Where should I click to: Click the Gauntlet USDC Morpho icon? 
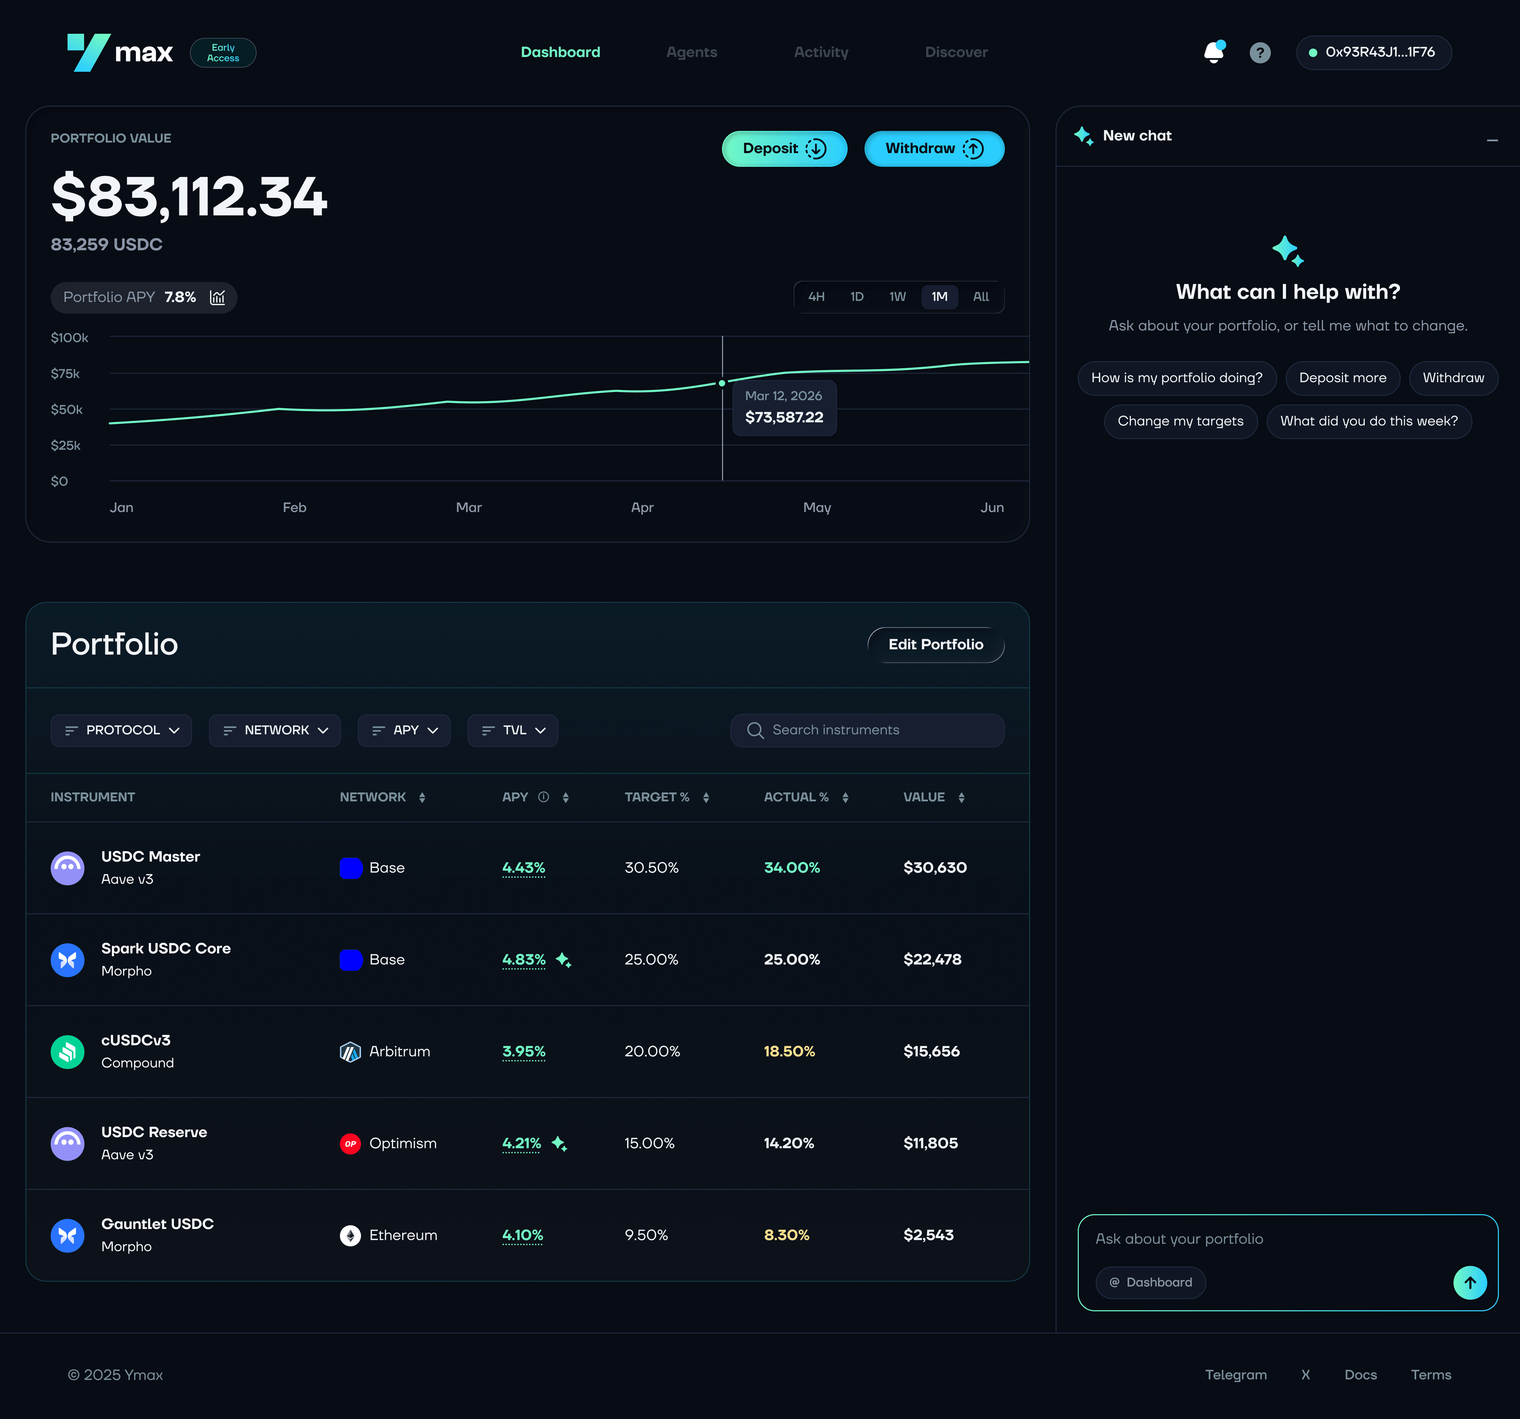coord(67,1235)
